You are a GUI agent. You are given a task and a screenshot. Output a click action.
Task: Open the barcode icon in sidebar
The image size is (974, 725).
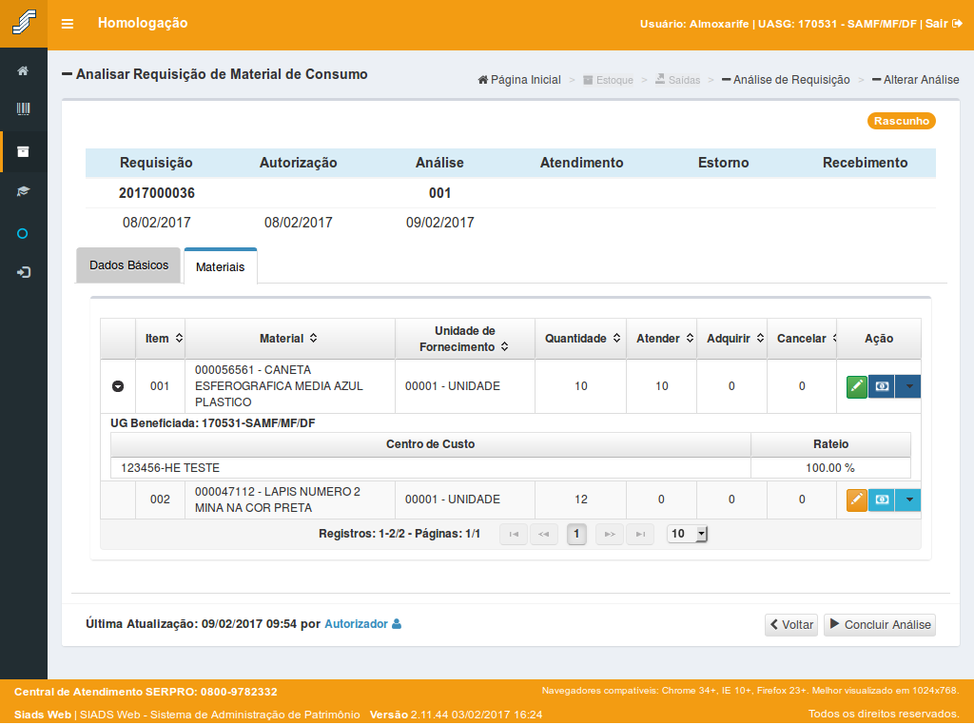click(23, 109)
